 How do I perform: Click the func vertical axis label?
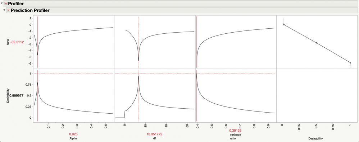click(x=8, y=42)
